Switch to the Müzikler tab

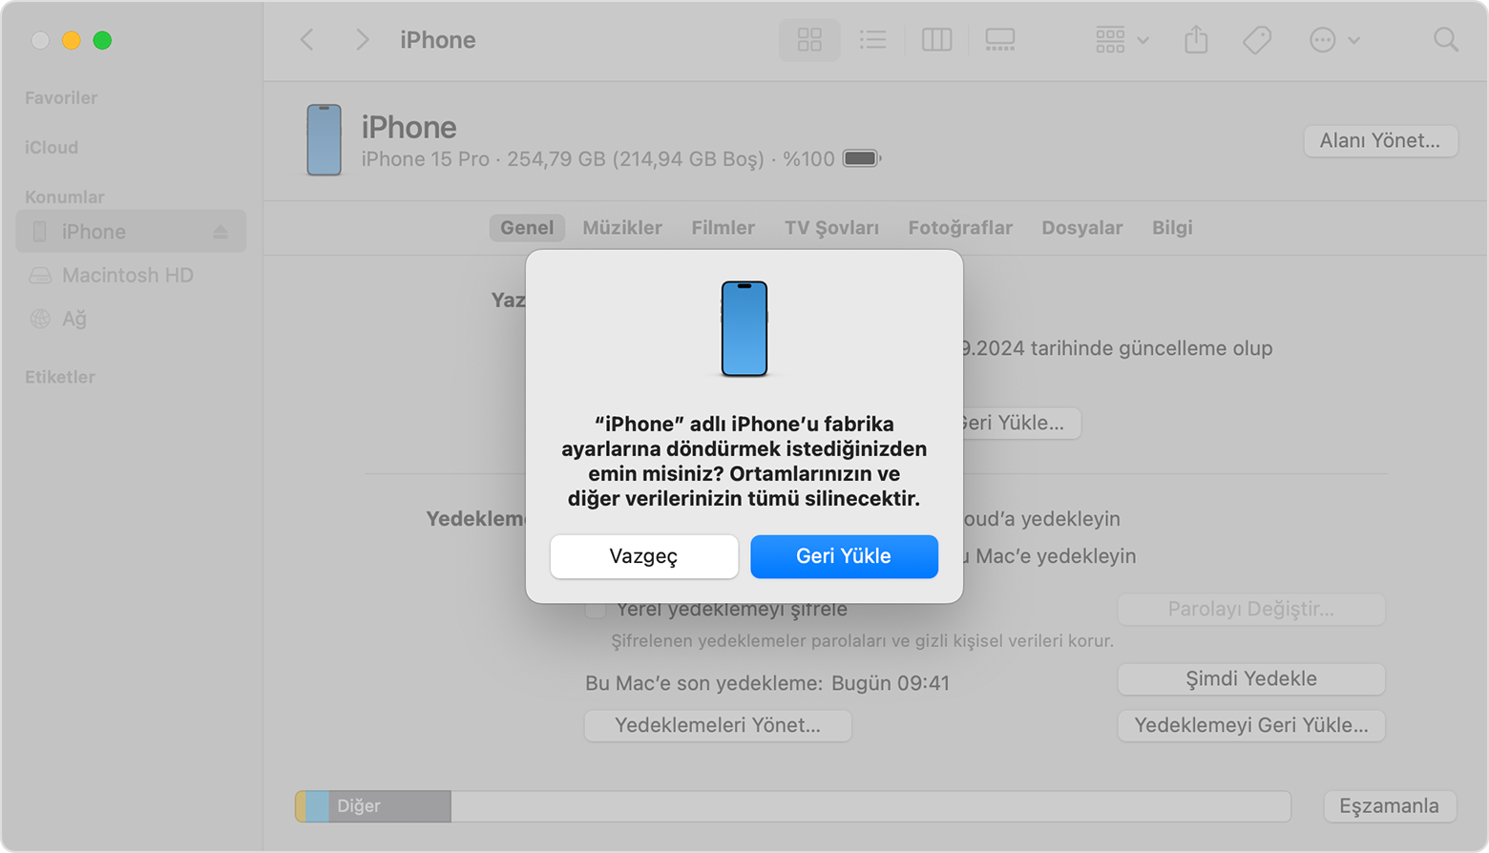point(622,228)
